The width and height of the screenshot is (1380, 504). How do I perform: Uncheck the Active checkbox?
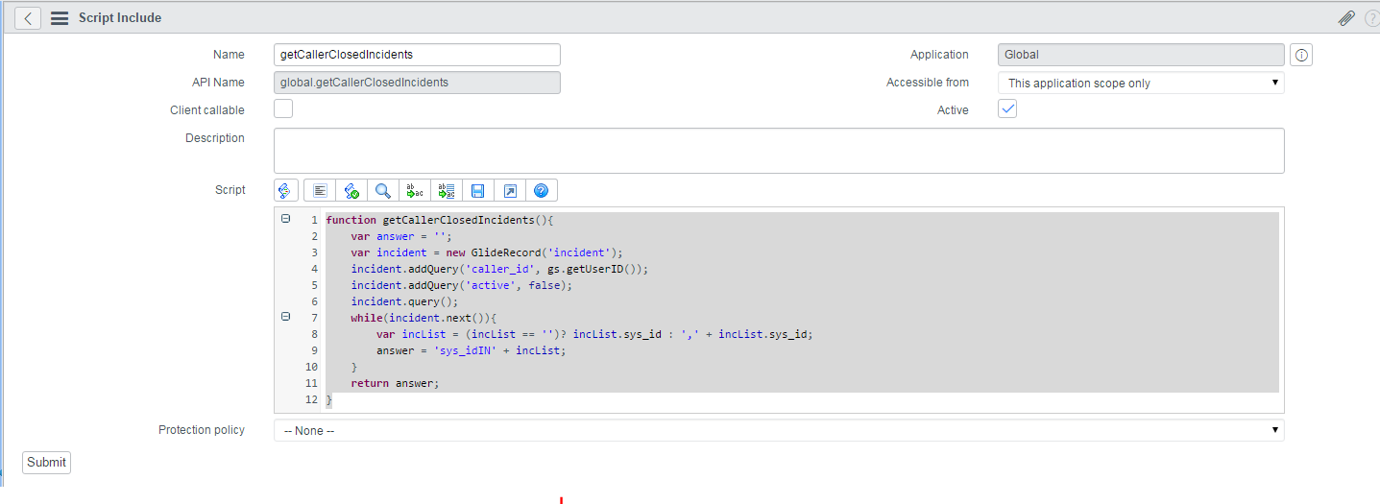[1007, 108]
